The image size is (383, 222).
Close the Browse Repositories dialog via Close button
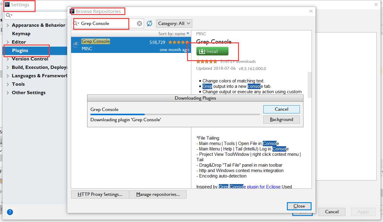(299, 206)
